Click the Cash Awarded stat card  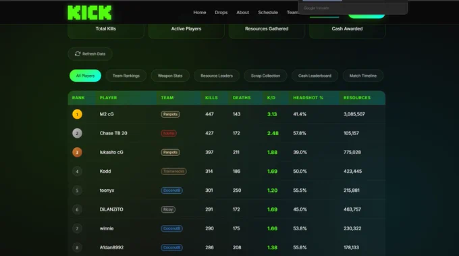347,30
